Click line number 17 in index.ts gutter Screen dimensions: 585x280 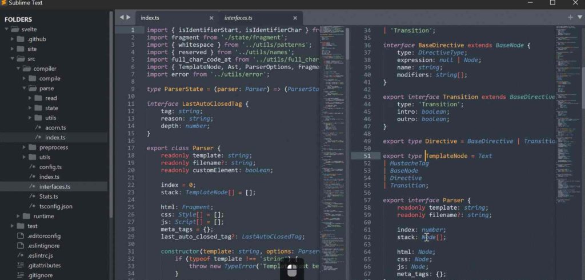point(131,148)
